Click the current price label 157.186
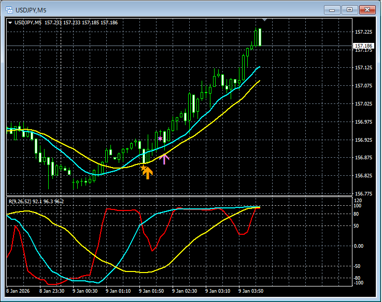Viewport: 382px width, 302px height. point(363,46)
